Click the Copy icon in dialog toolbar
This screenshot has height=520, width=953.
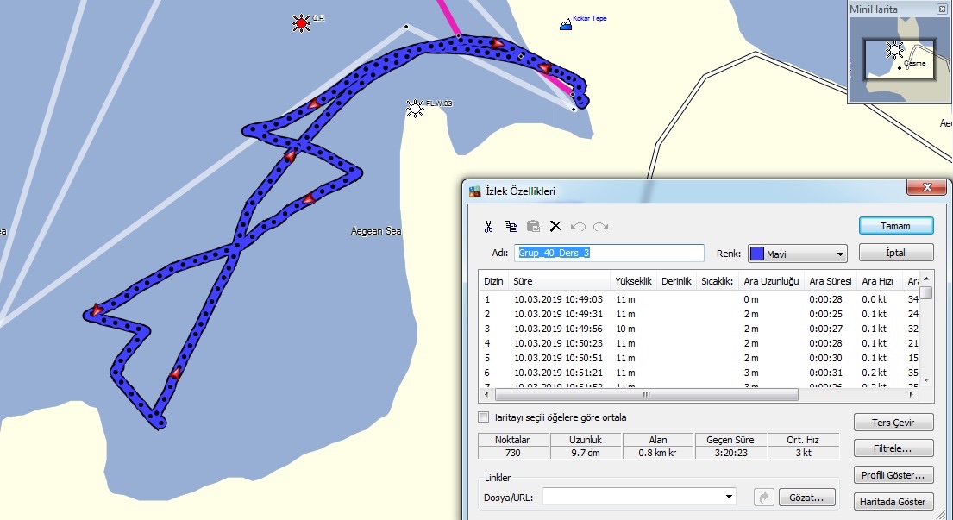point(511,227)
